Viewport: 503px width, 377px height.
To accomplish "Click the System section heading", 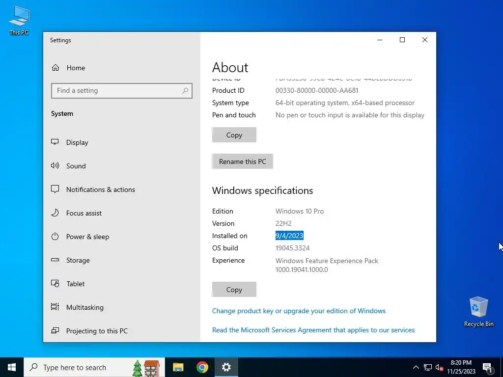I will tap(62, 113).
